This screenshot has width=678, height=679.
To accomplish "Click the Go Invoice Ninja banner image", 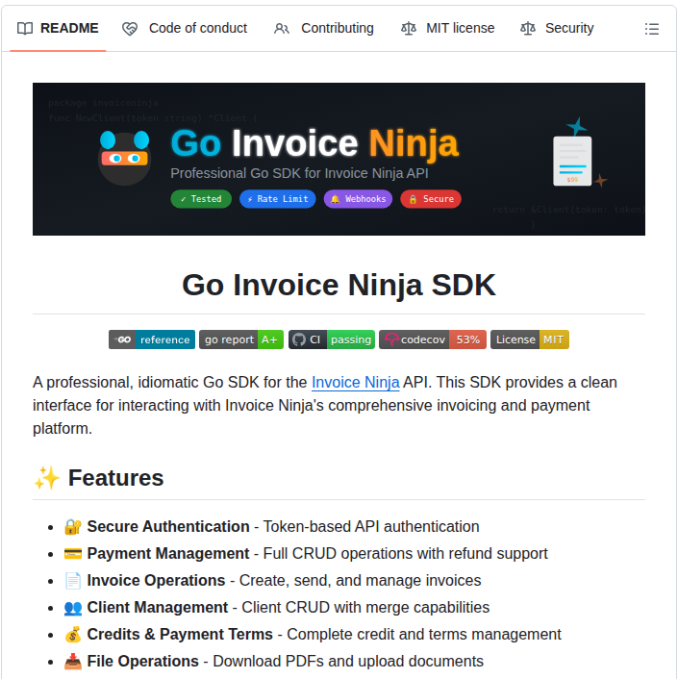I will [339, 159].
